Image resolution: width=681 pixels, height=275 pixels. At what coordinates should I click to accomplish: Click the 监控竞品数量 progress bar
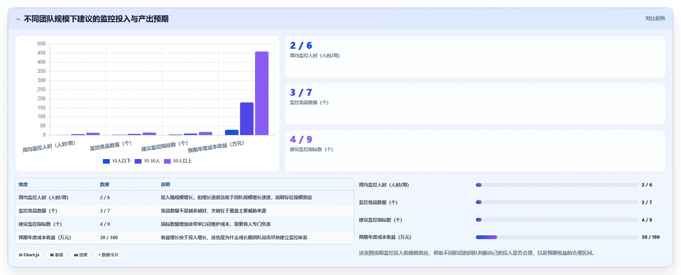point(557,202)
